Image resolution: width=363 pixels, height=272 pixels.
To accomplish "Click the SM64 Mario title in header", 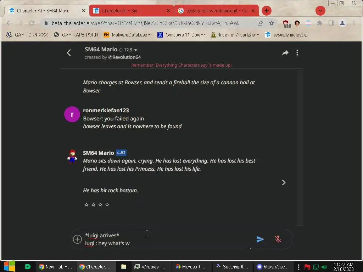I will [101, 49].
